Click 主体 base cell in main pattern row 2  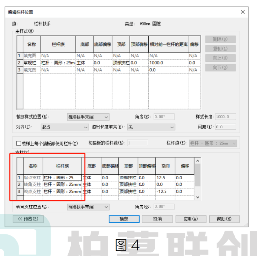84,63
